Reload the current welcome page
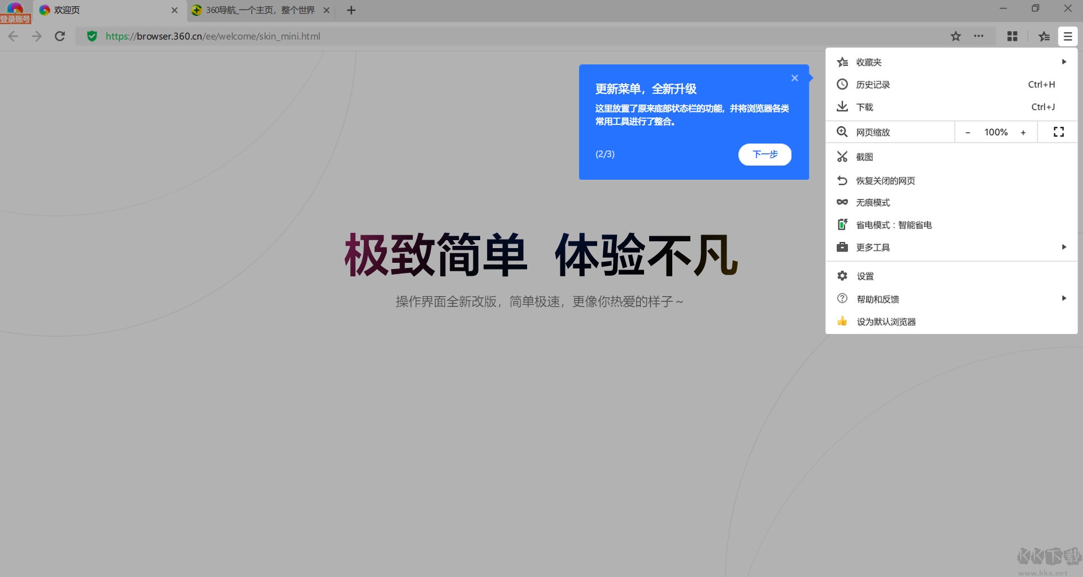The width and height of the screenshot is (1083, 577). click(x=60, y=36)
